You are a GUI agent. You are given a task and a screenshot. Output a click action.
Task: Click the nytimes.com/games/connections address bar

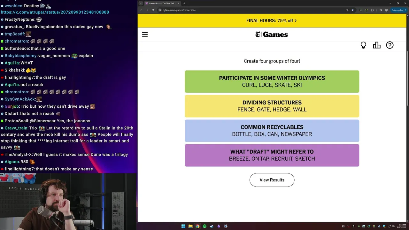[x=249, y=10]
